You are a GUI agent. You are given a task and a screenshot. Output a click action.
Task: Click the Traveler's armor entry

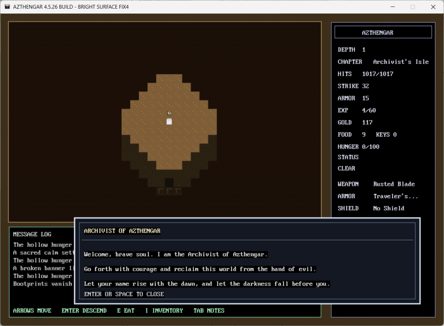click(x=395, y=196)
